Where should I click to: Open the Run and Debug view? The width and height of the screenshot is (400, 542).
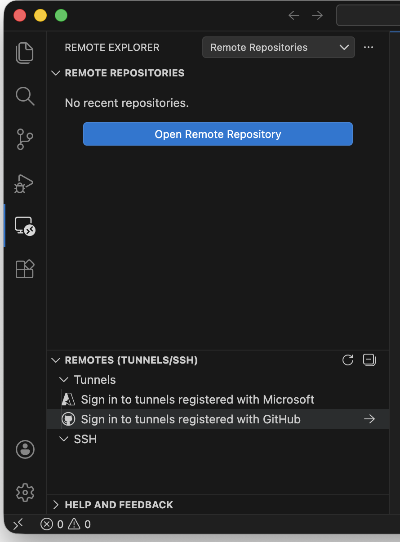(x=25, y=183)
